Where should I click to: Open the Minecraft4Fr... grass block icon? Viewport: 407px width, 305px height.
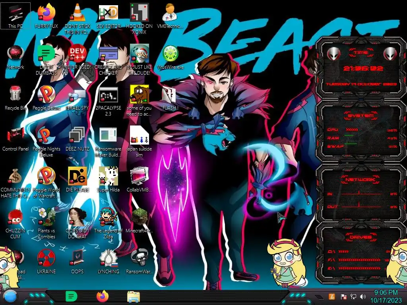pyautogui.click(x=140, y=221)
